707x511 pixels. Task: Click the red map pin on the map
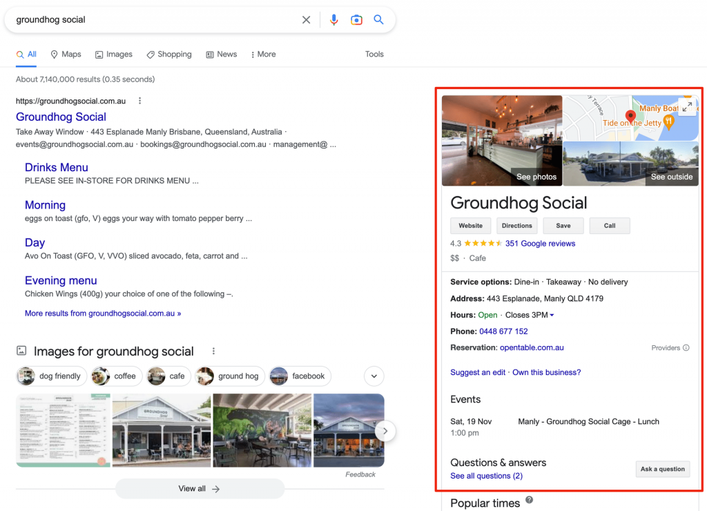click(x=630, y=117)
